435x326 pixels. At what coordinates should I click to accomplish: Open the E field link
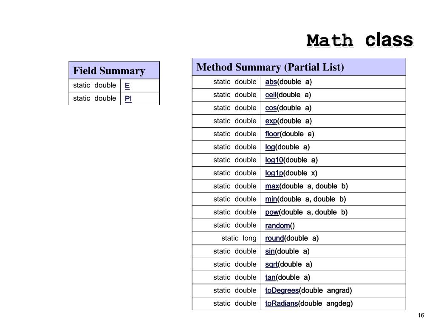[127, 86]
